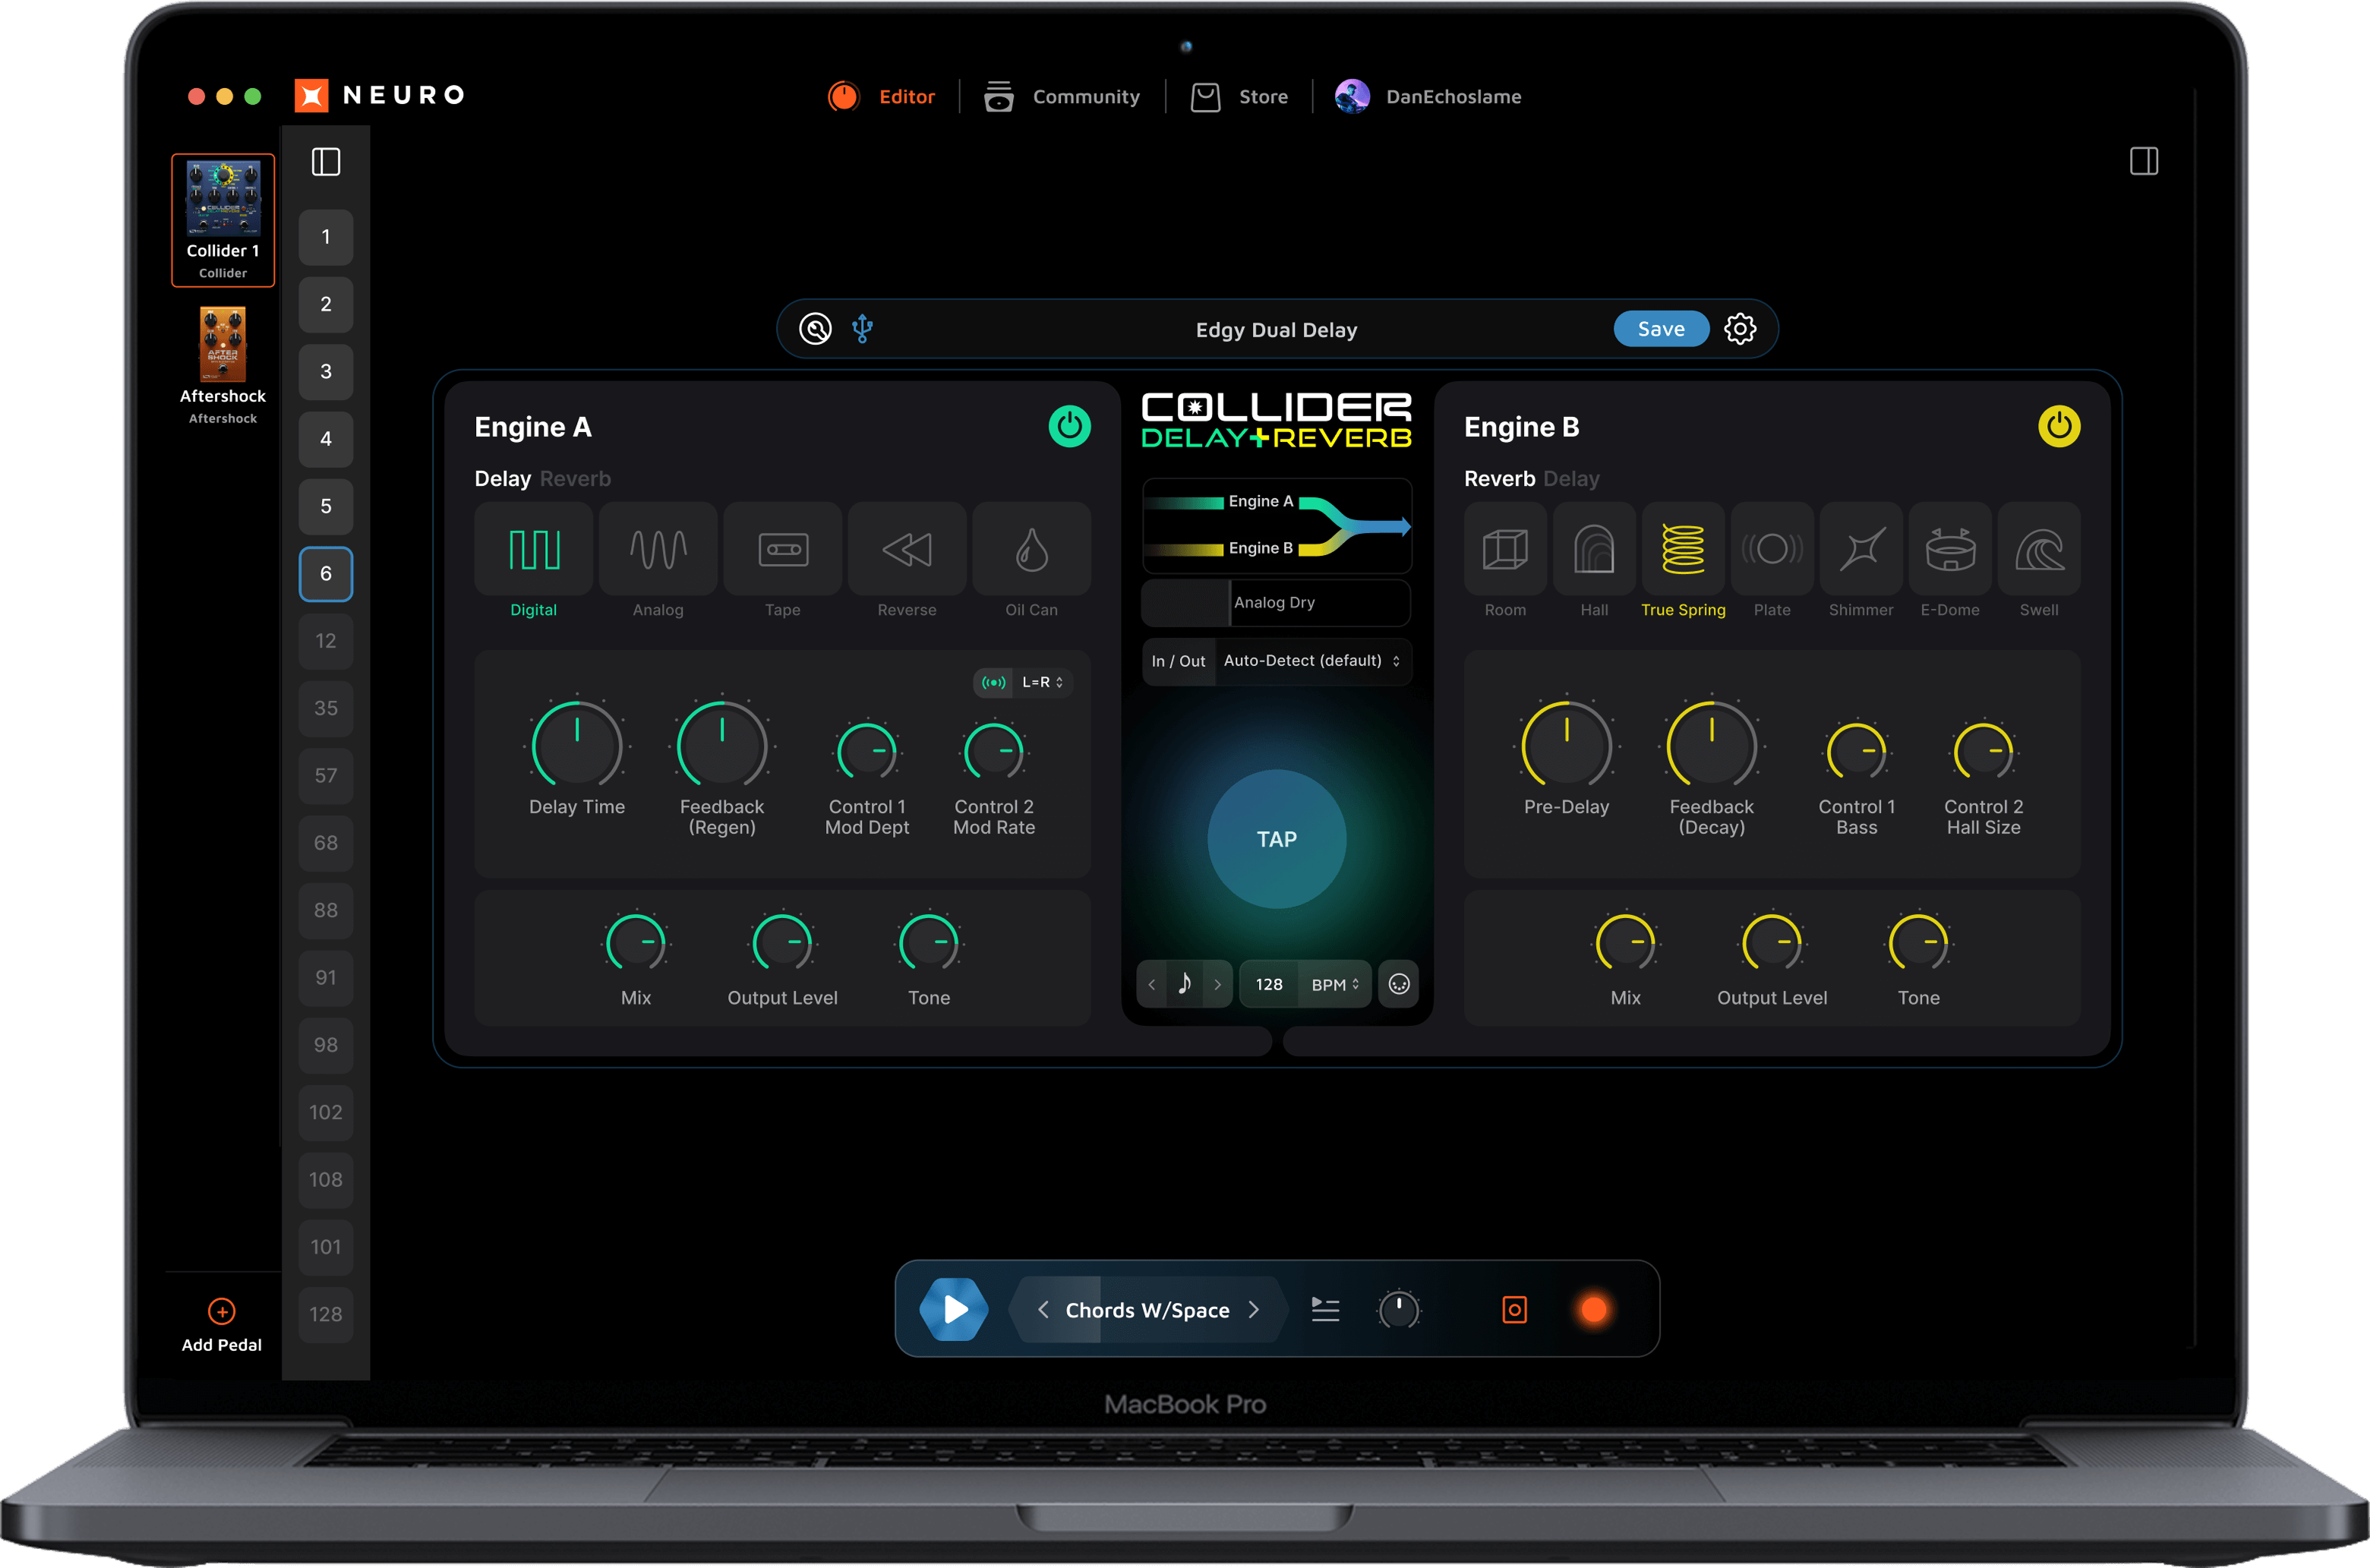Save the Edgy Dual Delay preset
2370x1568 pixels.
pos(1660,329)
